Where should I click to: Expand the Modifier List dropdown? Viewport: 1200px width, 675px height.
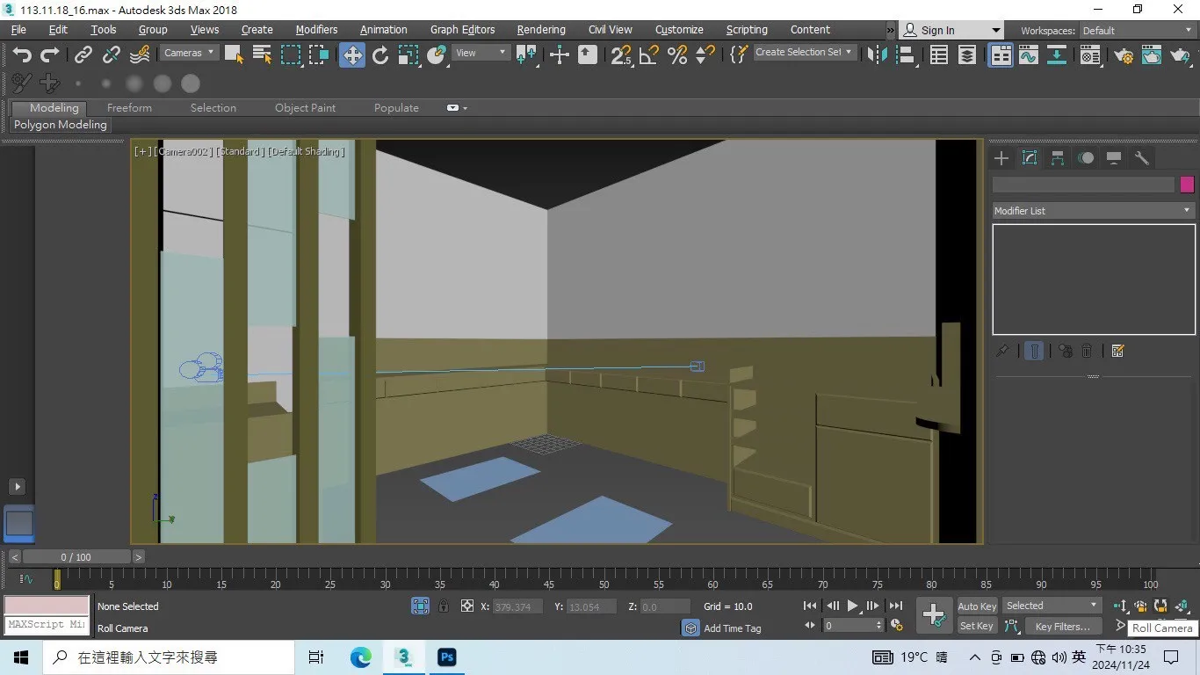pyautogui.click(x=1093, y=211)
